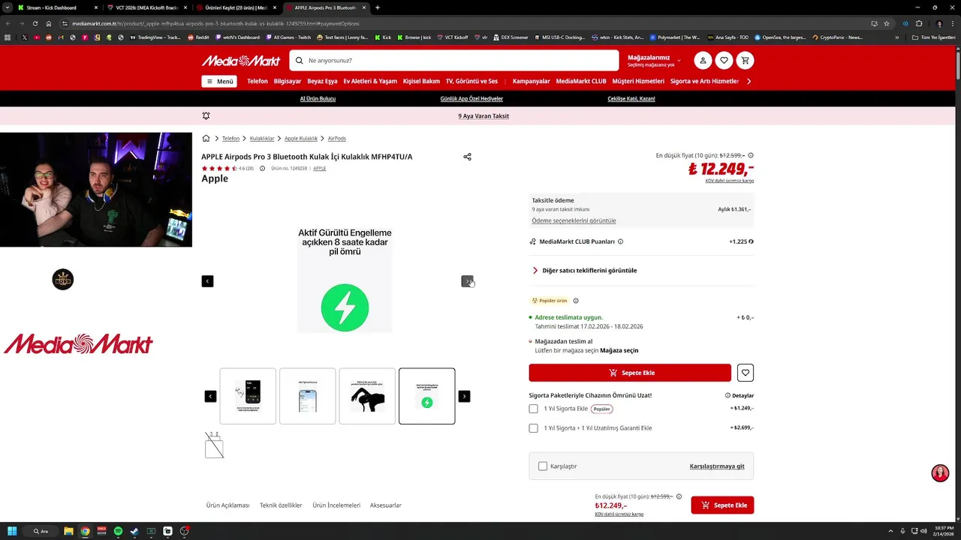
Task: Click the info icon next to MediaMarkt CLUB Puanları
Action: click(620, 241)
